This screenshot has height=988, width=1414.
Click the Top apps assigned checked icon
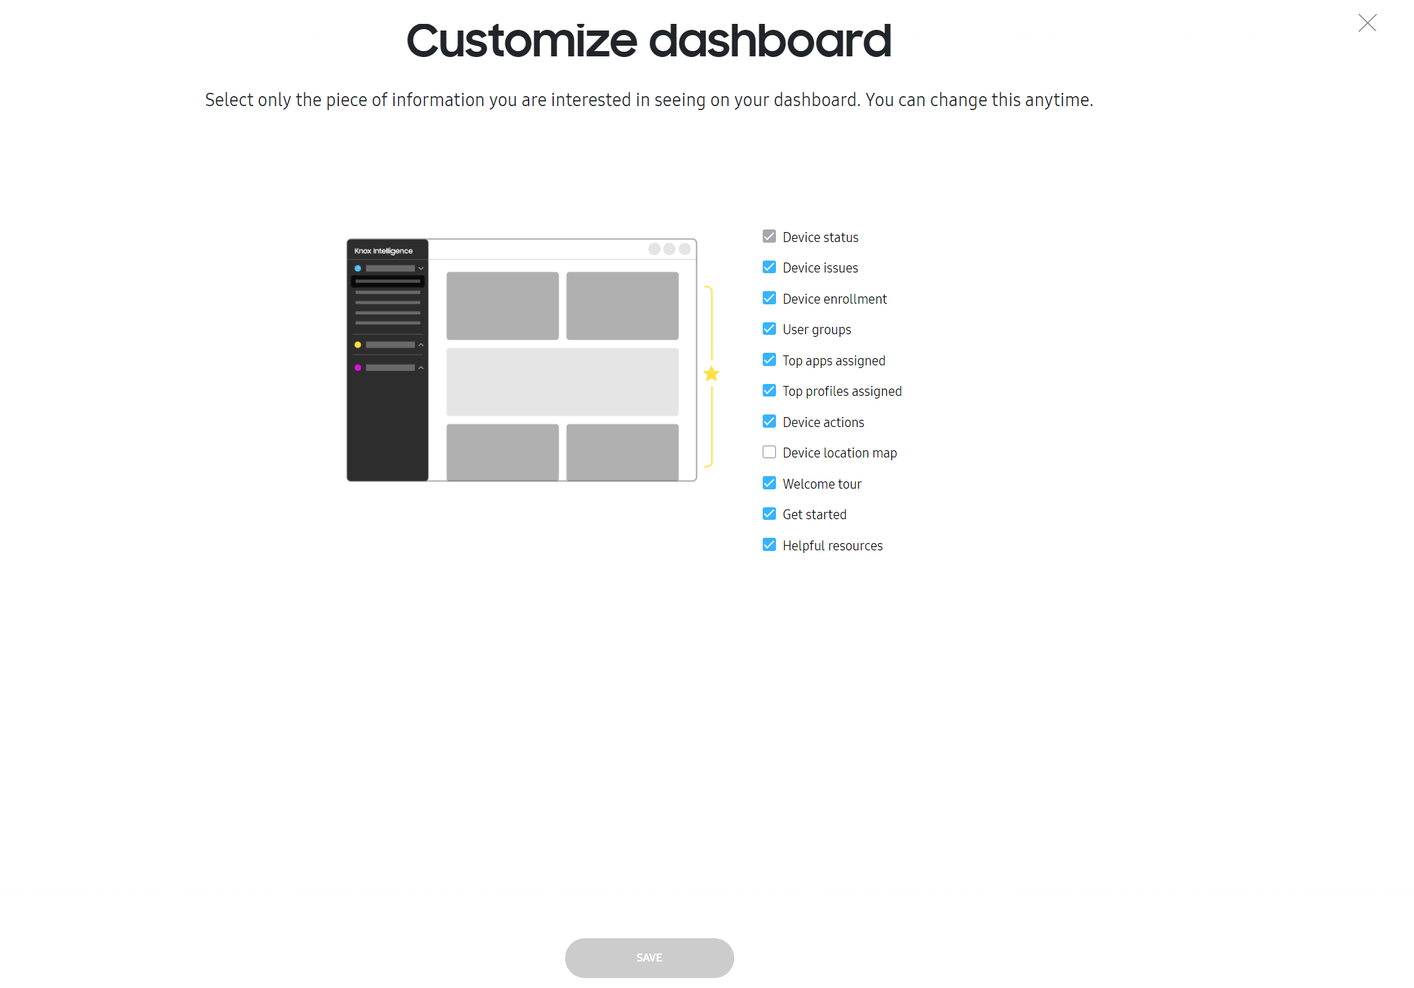coord(769,360)
